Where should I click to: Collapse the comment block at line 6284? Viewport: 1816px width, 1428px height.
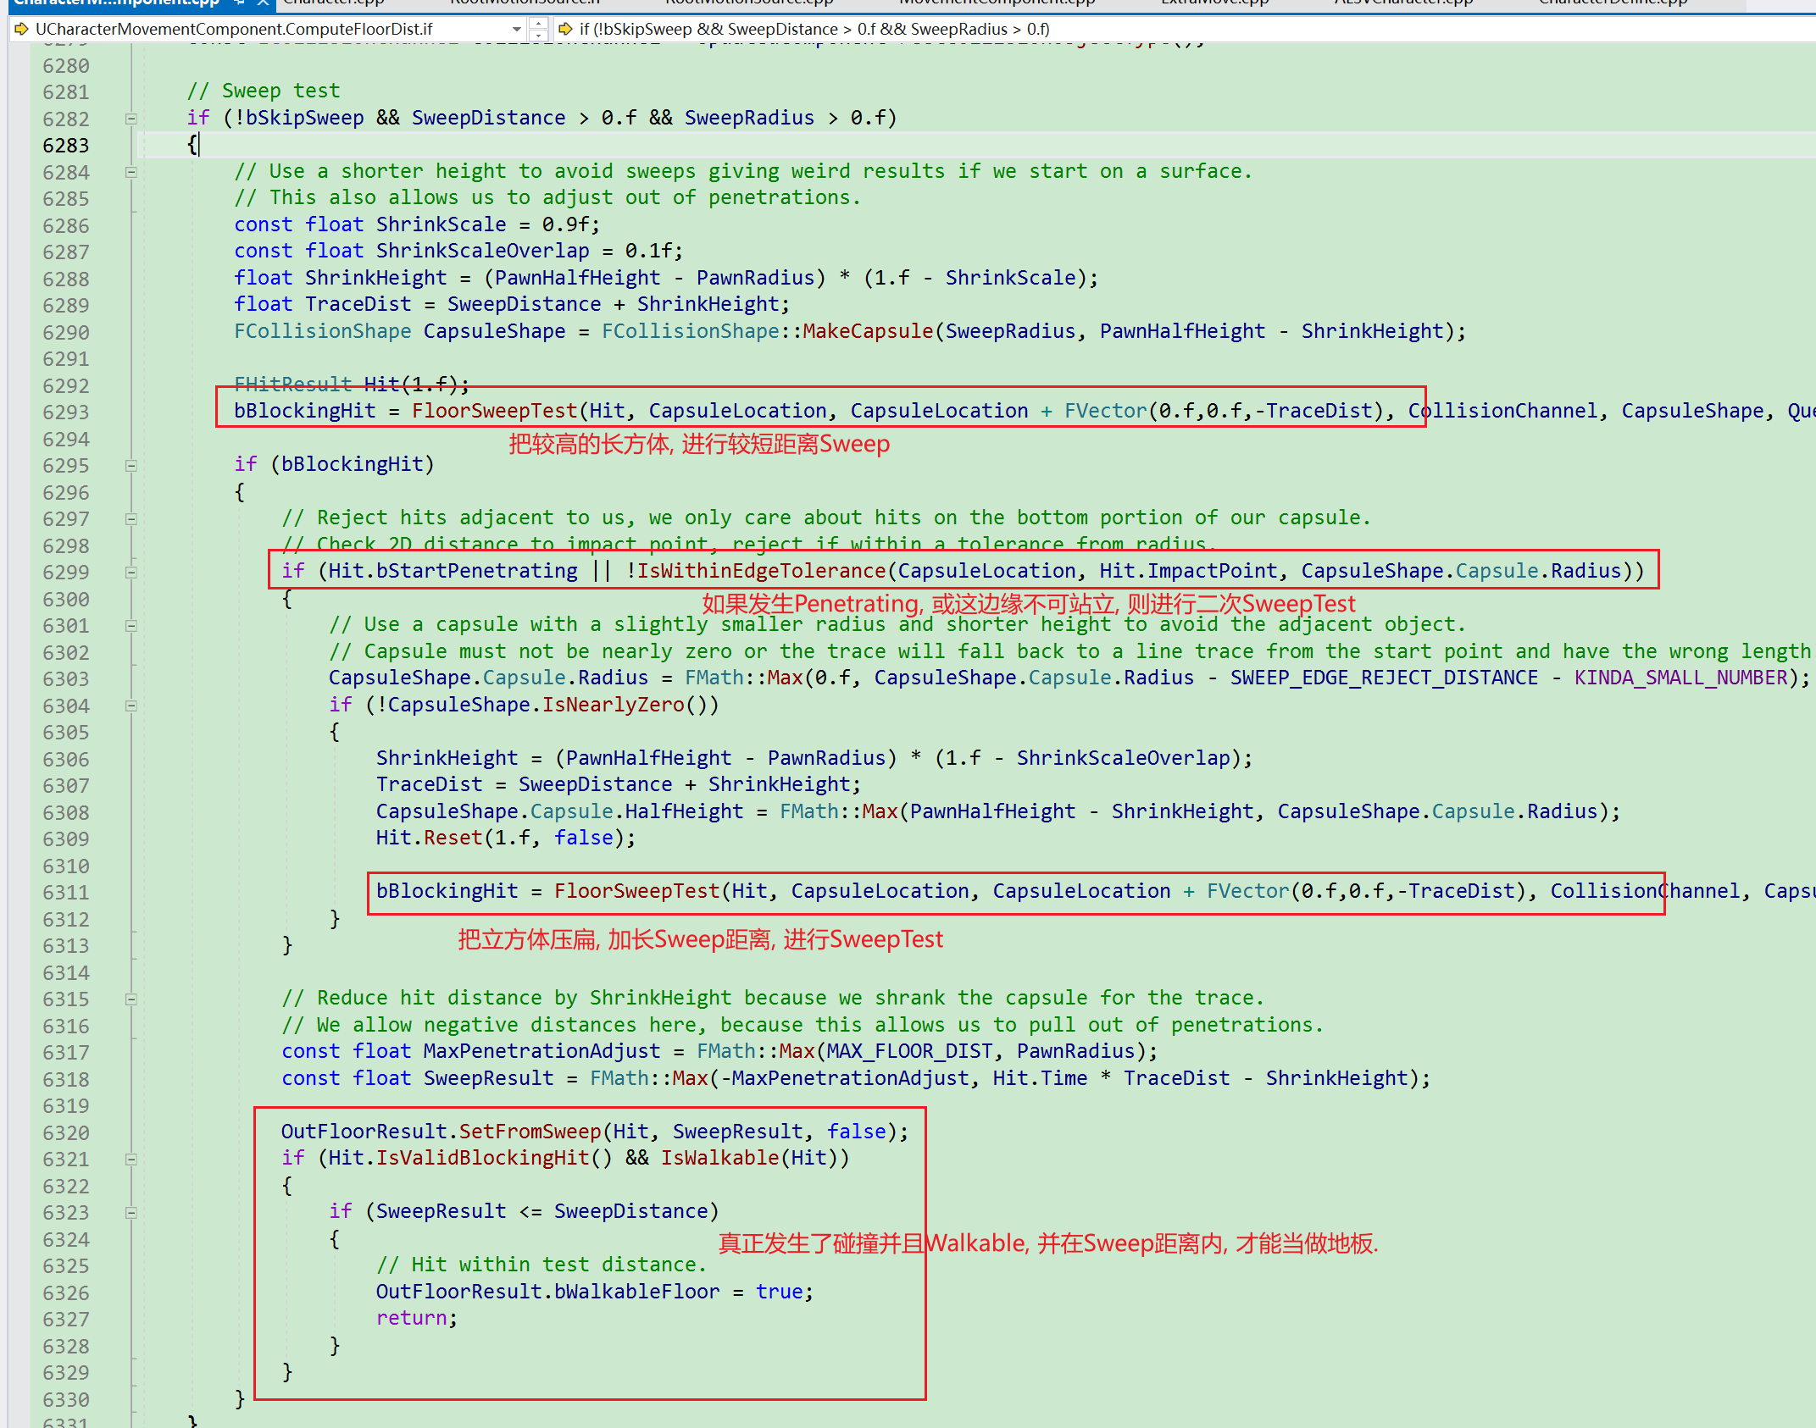[x=131, y=172]
